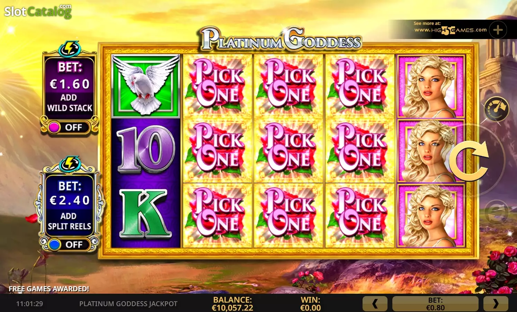The height and width of the screenshot is (312, 517).
Task: Spin the reels with the golden arrow
Action: pos(469,160)
